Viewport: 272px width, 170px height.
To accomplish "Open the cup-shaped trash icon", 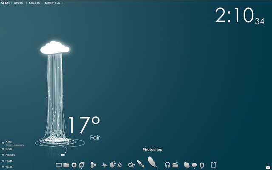I will (x=213, y=164).
